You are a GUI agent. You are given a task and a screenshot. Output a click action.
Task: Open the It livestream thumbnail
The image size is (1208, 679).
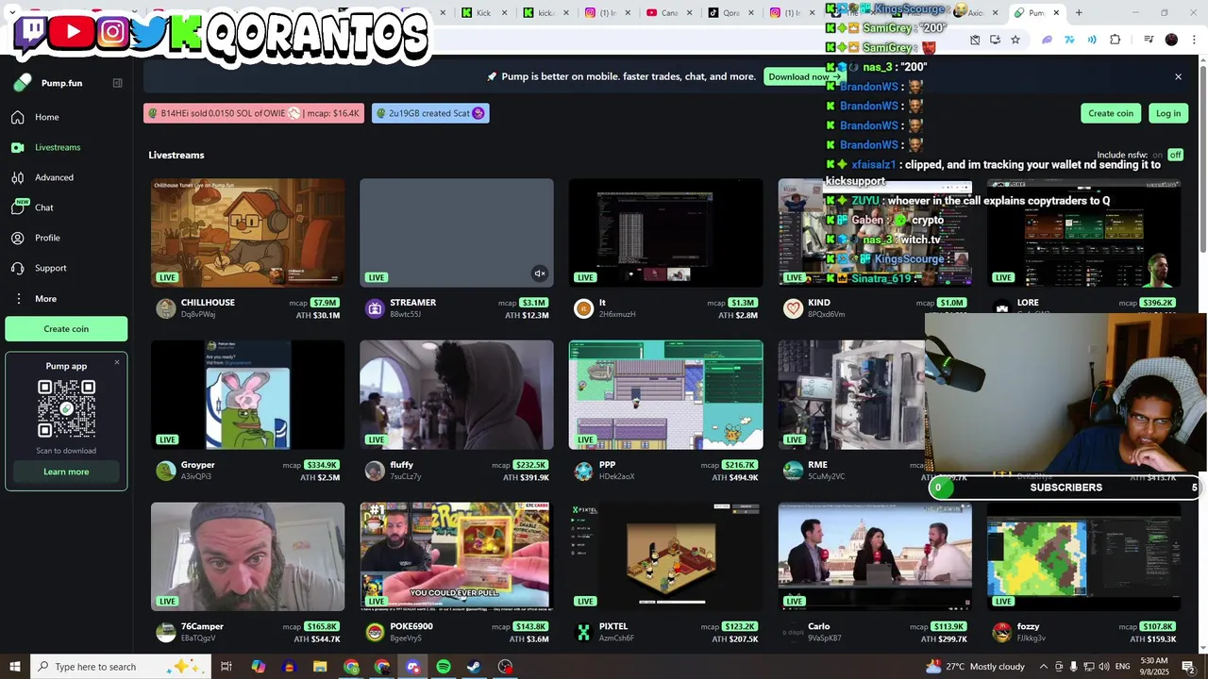(665, 233)
